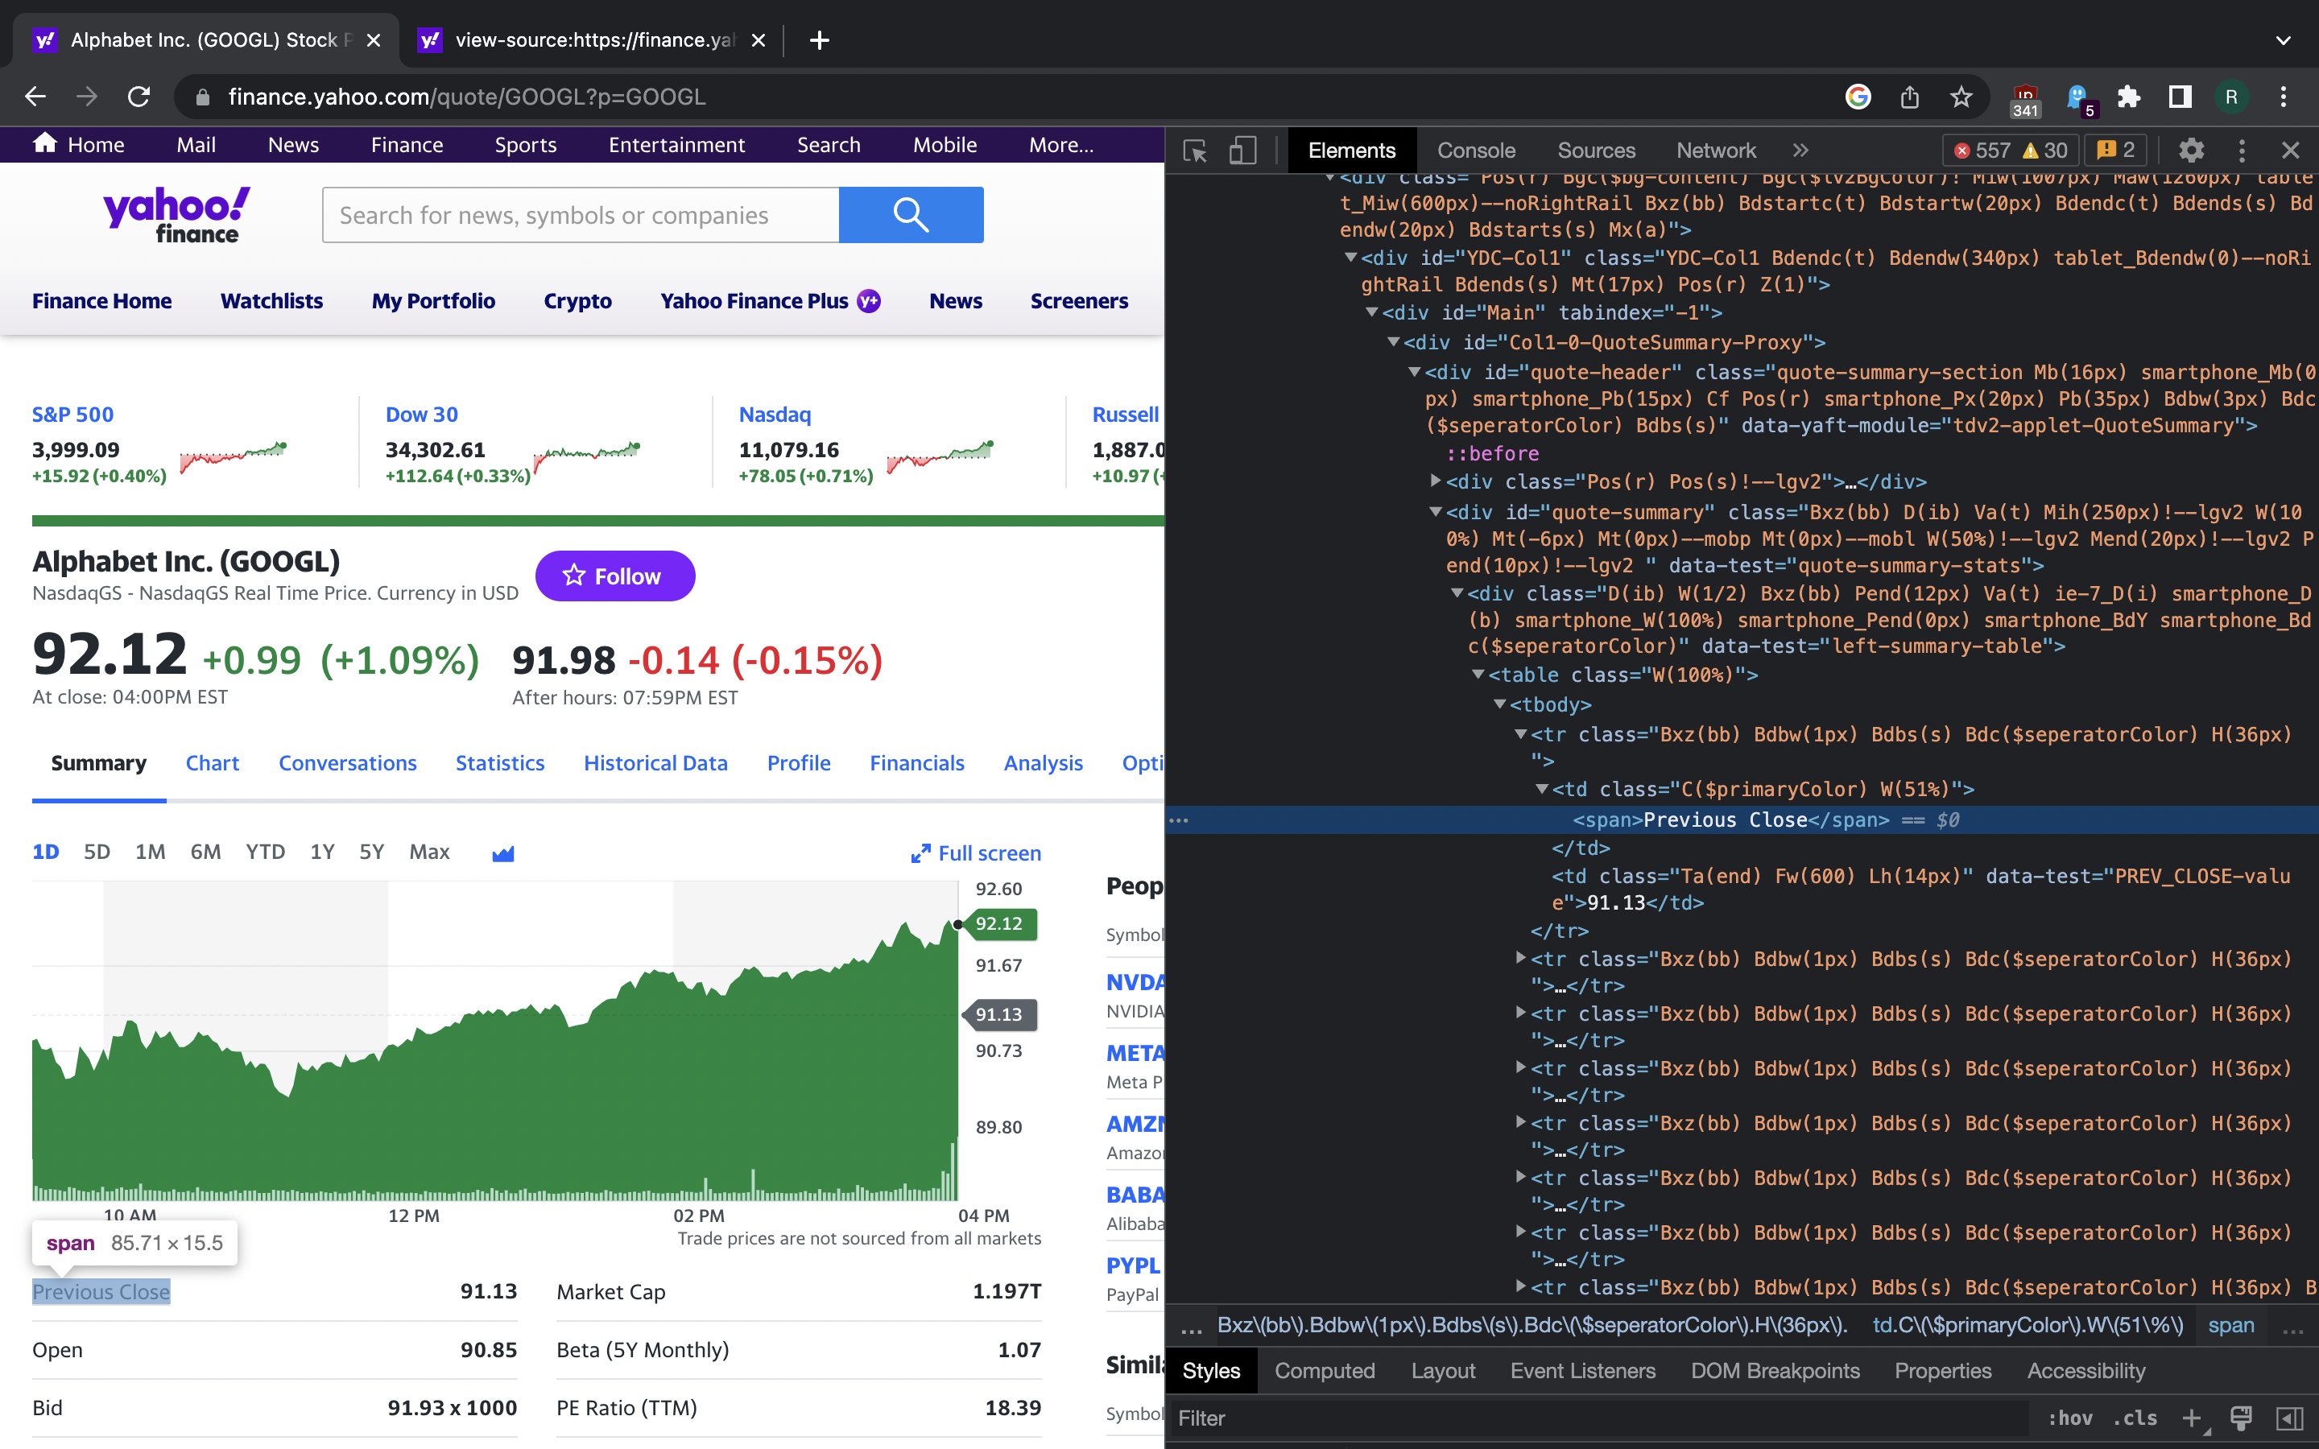Select the 5D chart range
Viewport: 2319px width, 1449px height.
[96, 852]
